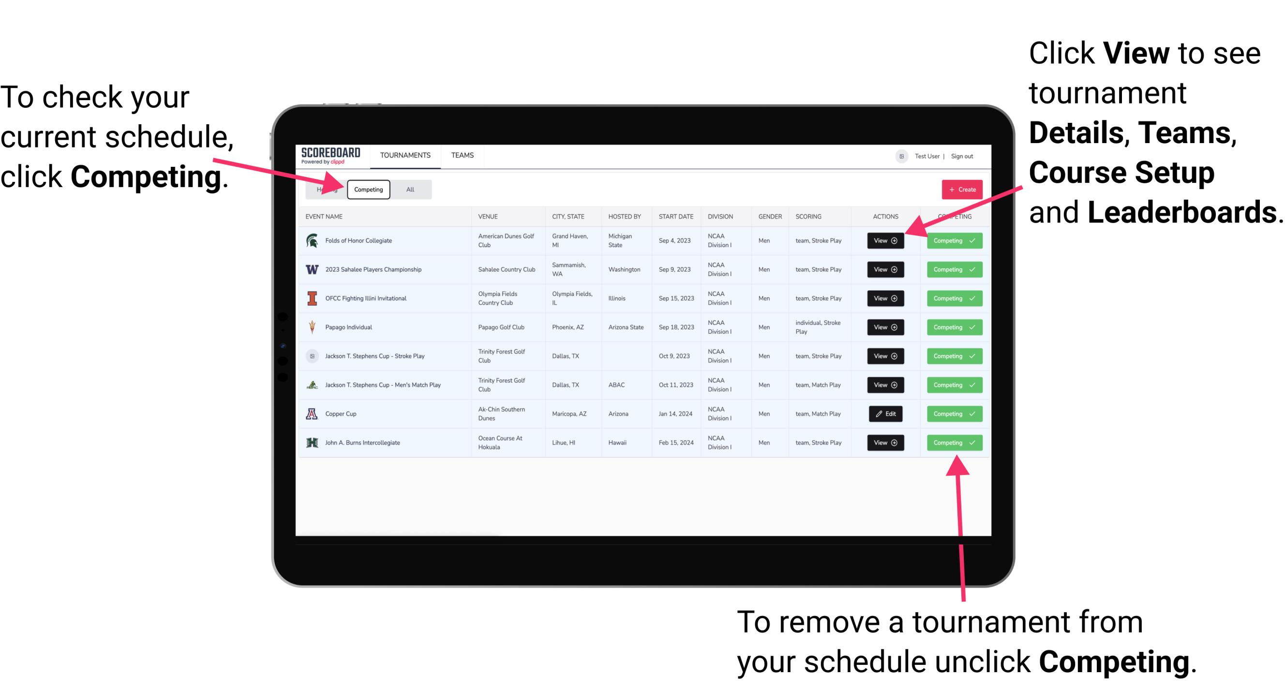
Task: Click the View icon for Papago Individual tournament
Action: tap(885, 328)
